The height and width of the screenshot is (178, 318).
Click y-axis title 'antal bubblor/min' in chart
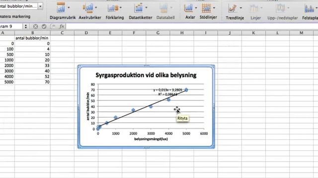88,106
